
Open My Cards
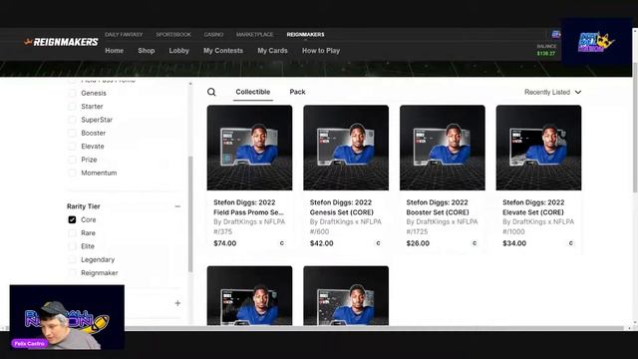coord(272,51)
